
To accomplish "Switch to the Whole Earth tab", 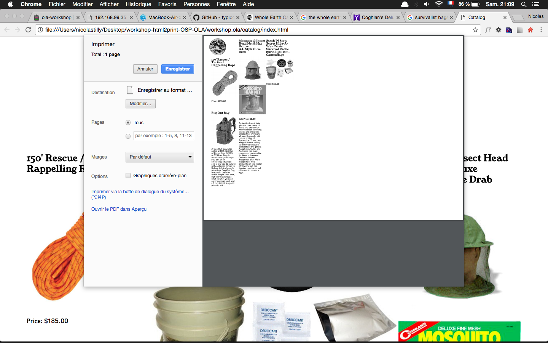I will [x=271, y=18].
